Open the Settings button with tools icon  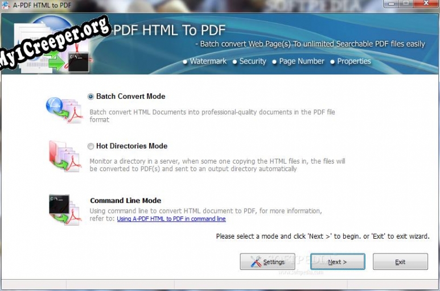coord(268,262)
